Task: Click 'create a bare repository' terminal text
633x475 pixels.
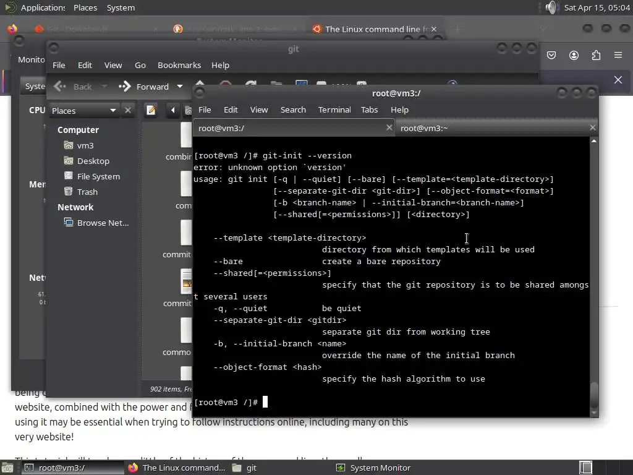Action: tap(381, 262)
